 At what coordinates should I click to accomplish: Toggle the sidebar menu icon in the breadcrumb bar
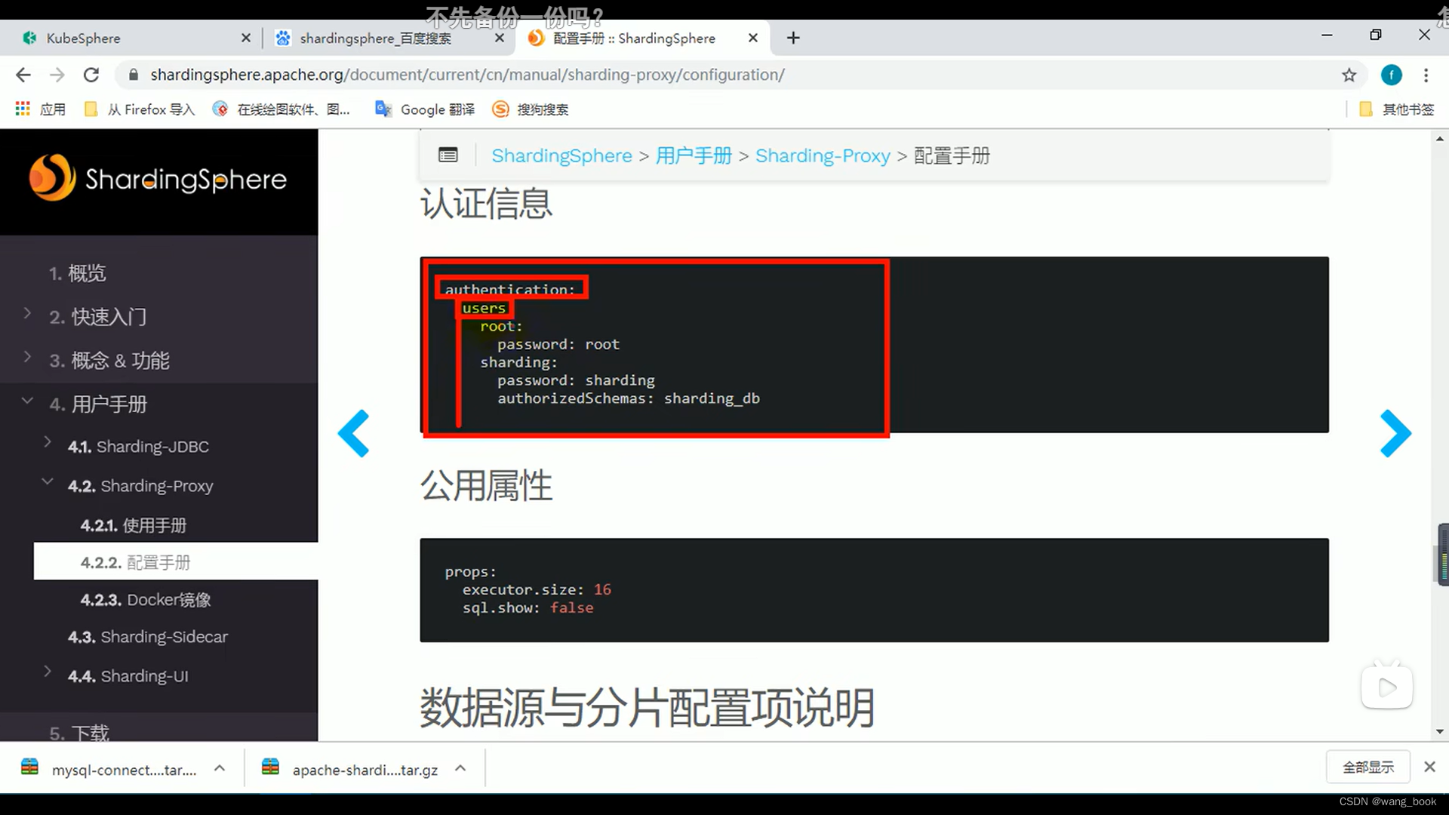pyautogui.click(x=448, y=155)
